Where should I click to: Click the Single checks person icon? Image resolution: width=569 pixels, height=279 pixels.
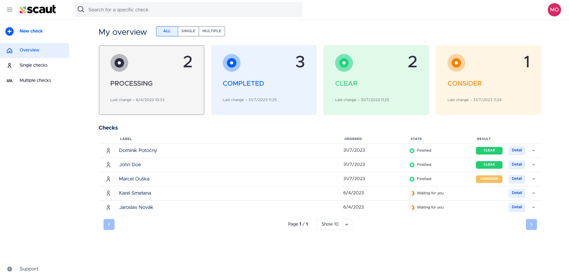(x=9, y=65)
